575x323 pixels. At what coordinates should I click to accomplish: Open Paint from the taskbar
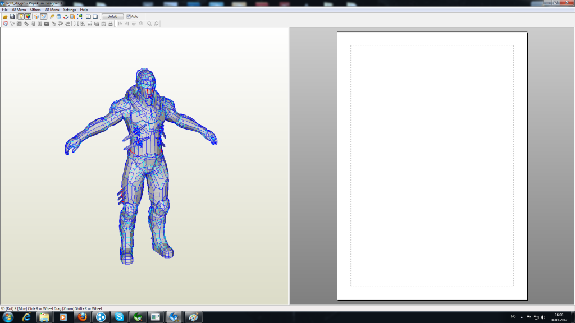coord(193,317)
